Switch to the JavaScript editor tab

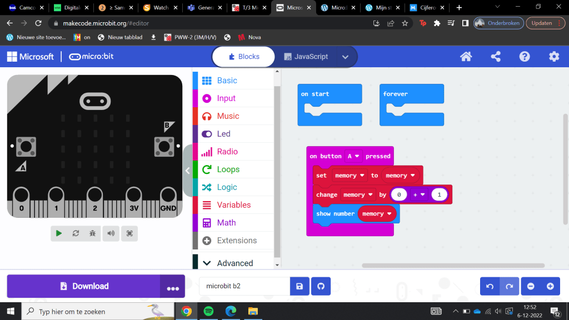306,57
